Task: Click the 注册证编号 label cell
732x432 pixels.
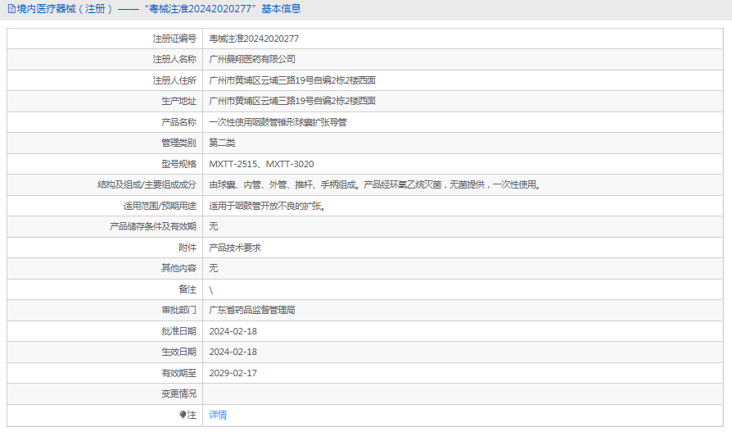Action: [105, 39]
